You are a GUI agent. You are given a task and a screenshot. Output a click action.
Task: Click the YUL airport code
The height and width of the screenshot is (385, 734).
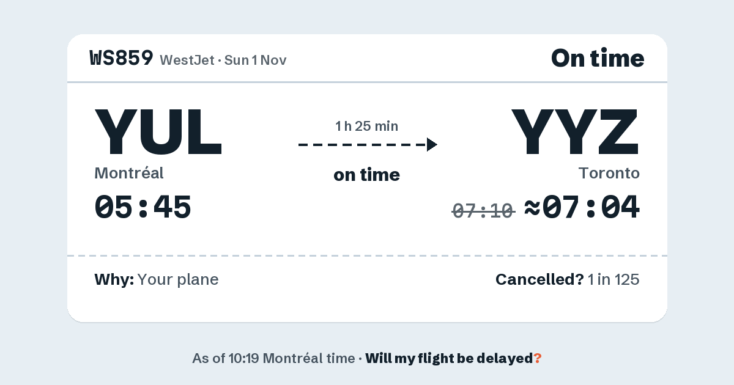pyautogui.click(x=158, y=133)
